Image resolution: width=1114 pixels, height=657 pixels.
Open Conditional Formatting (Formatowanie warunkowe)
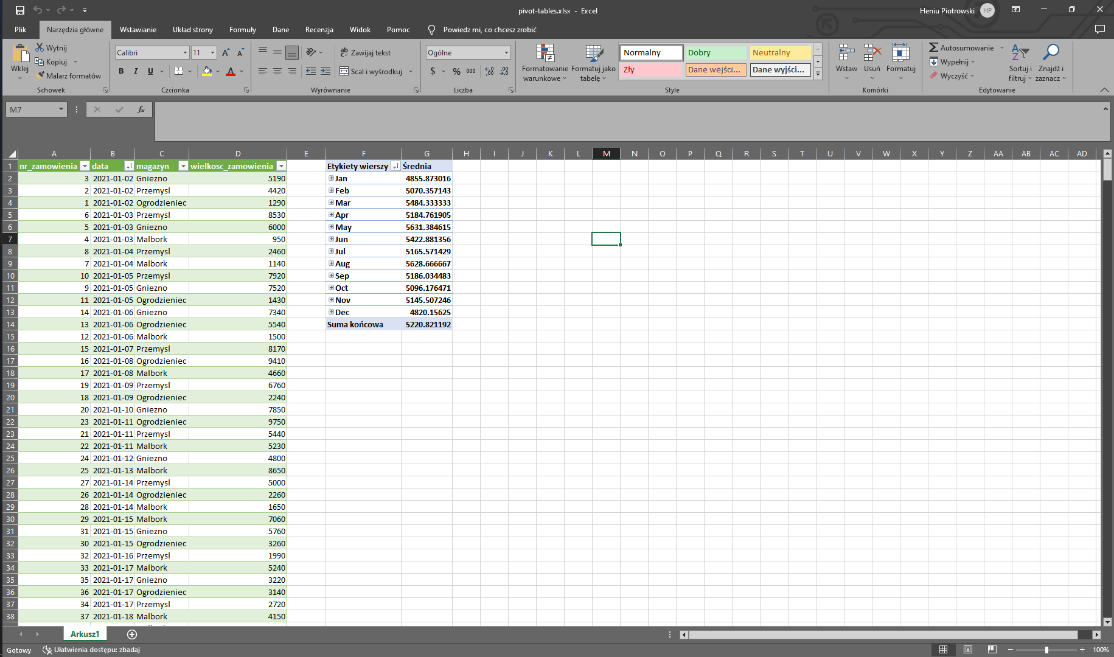[545, 62]
